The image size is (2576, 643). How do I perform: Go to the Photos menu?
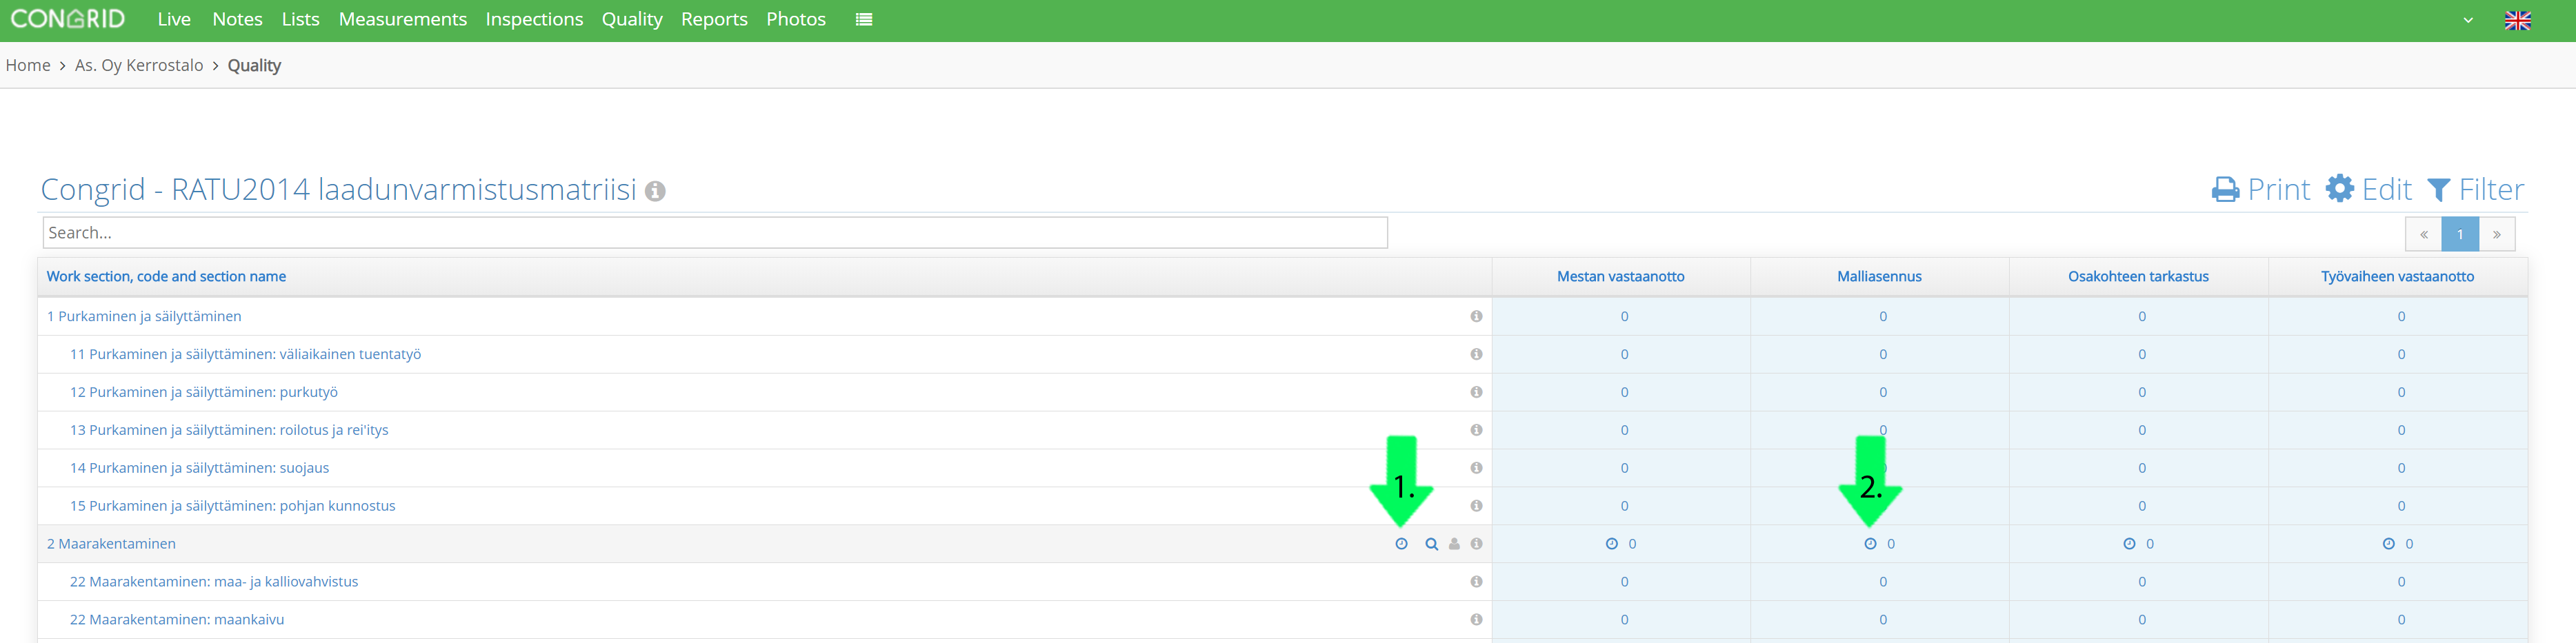[x=796, y=19]
